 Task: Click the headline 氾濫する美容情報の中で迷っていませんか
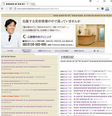[51, 21]
